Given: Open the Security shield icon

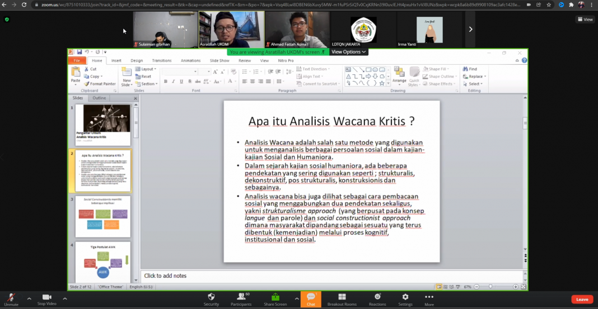Looking at the screenshot, I should [x=211, y=298].
